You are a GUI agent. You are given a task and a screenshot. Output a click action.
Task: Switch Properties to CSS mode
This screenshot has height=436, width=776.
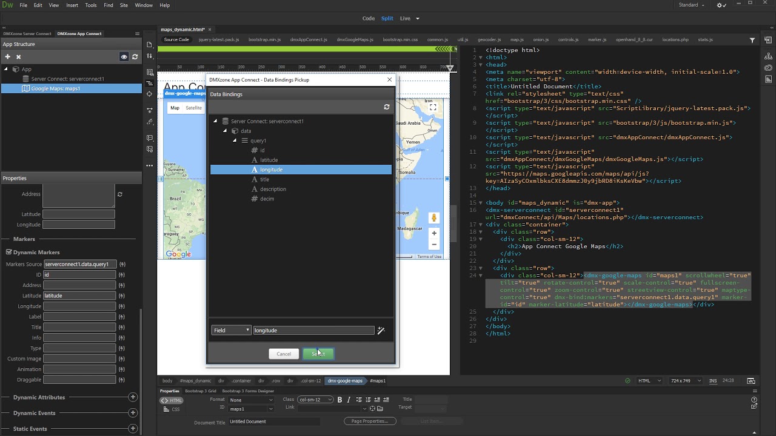point(172,409)
